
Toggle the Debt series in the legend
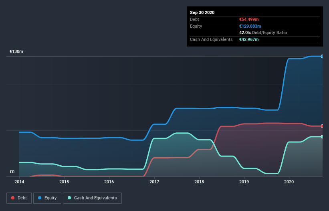[x=19, y=198]
